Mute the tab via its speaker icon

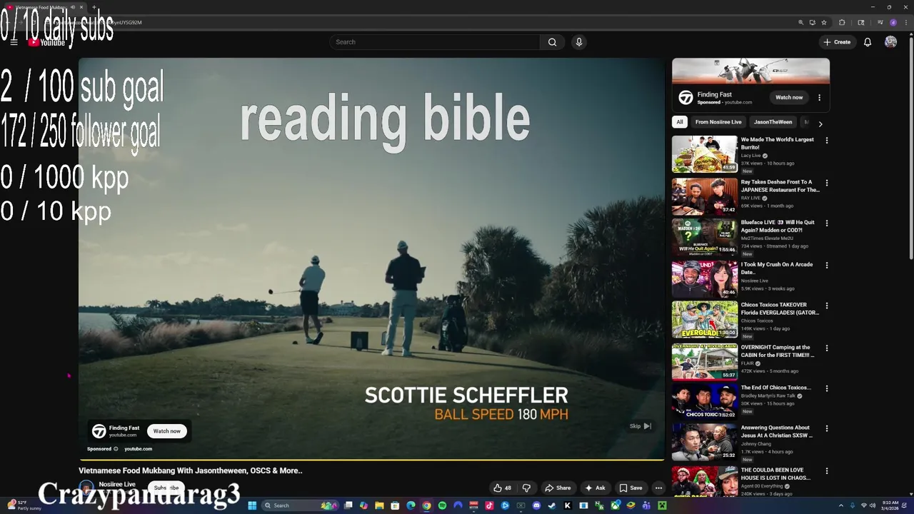(72, 7)
